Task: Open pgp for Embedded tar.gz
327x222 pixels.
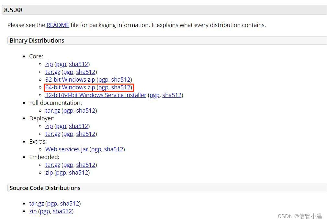Action: [68, 165]
